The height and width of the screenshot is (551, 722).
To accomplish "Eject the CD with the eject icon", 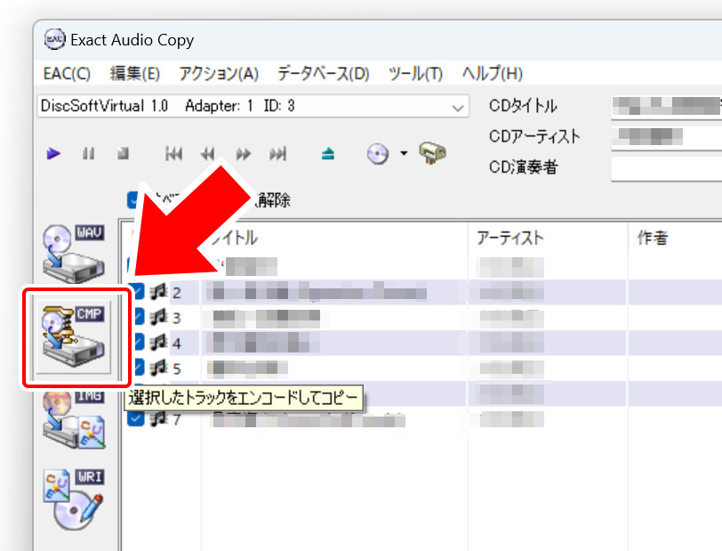I will click(x=328, y=153).
